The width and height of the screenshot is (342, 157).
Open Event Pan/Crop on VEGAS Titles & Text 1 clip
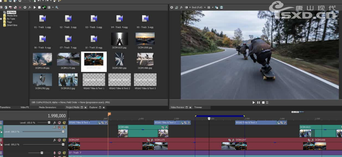point(102,123)
